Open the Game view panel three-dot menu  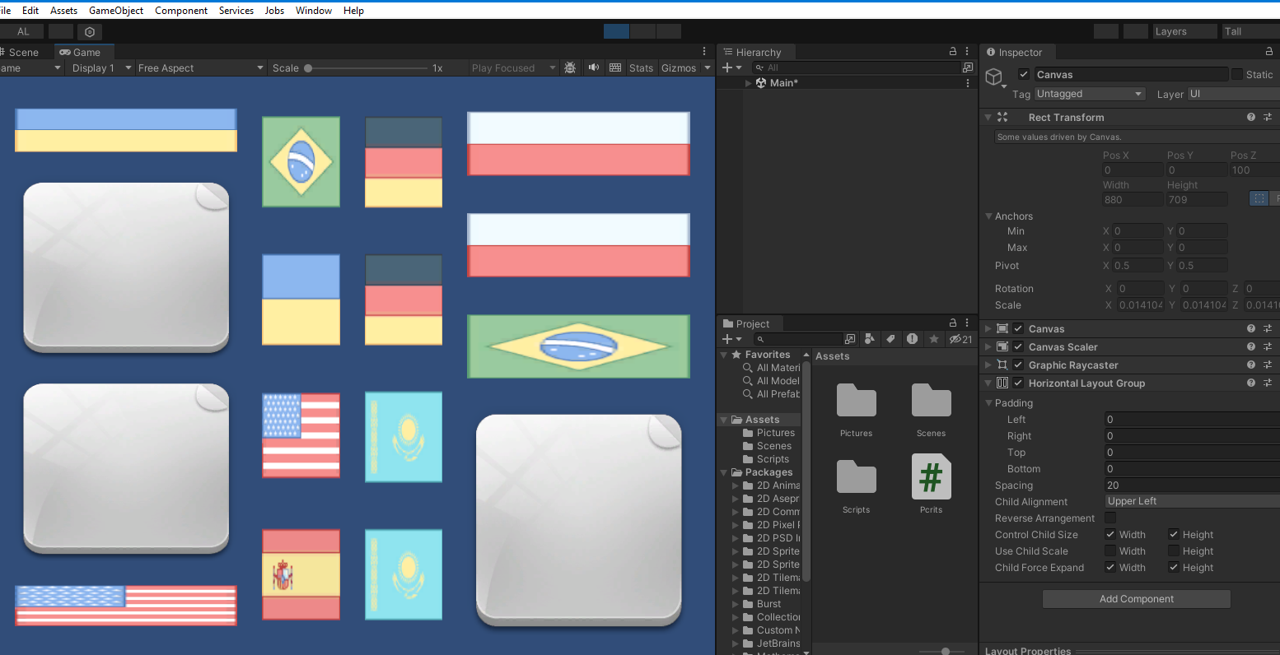point(704,51)
